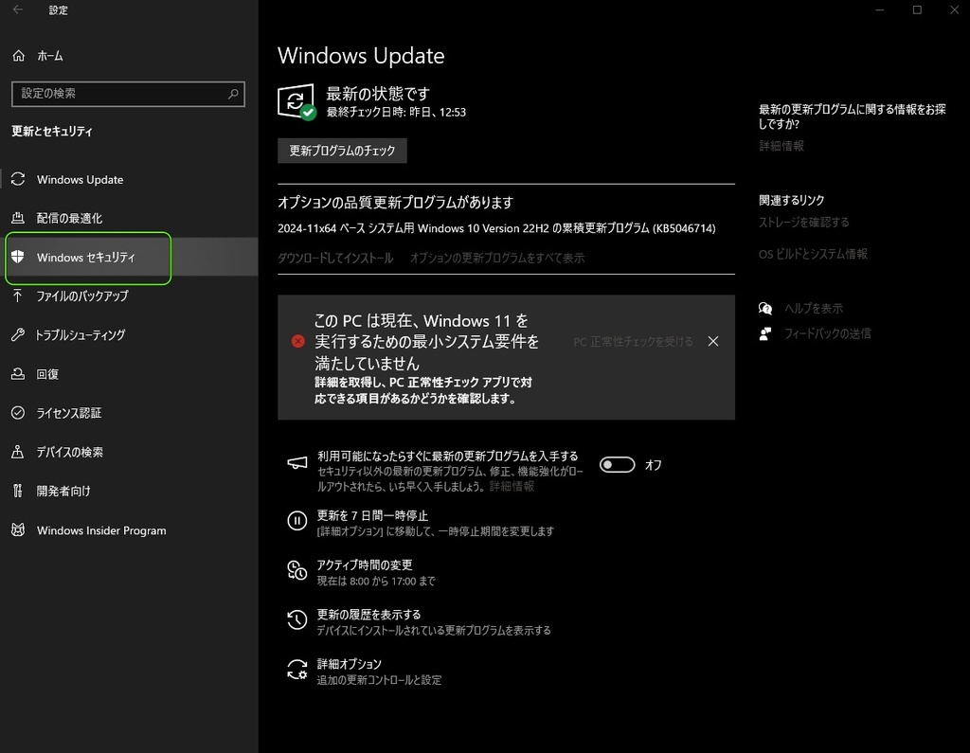Click the Windows Update page heading
The image size is (970, 753).
click(361, 56)
